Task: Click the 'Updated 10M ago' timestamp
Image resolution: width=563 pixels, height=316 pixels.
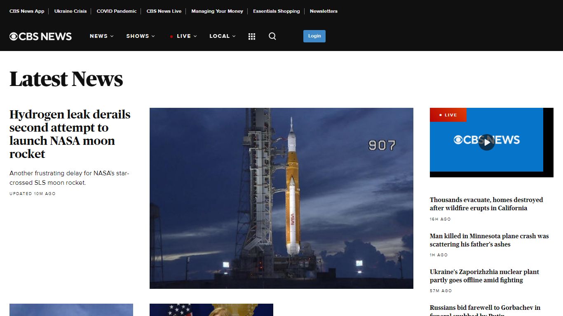Action: (x=33, y=194)
